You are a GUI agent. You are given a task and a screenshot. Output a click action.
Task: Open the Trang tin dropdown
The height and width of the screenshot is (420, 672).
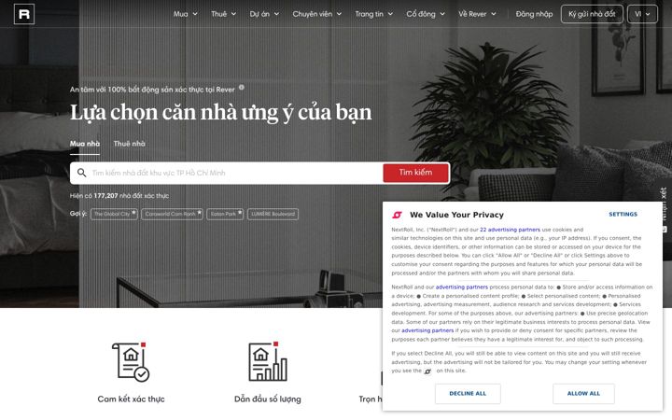(373, 14)
